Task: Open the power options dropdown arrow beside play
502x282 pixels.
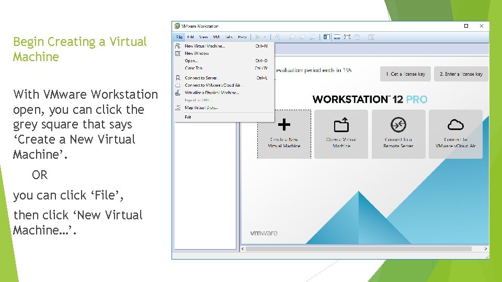Action: point(265,37)
